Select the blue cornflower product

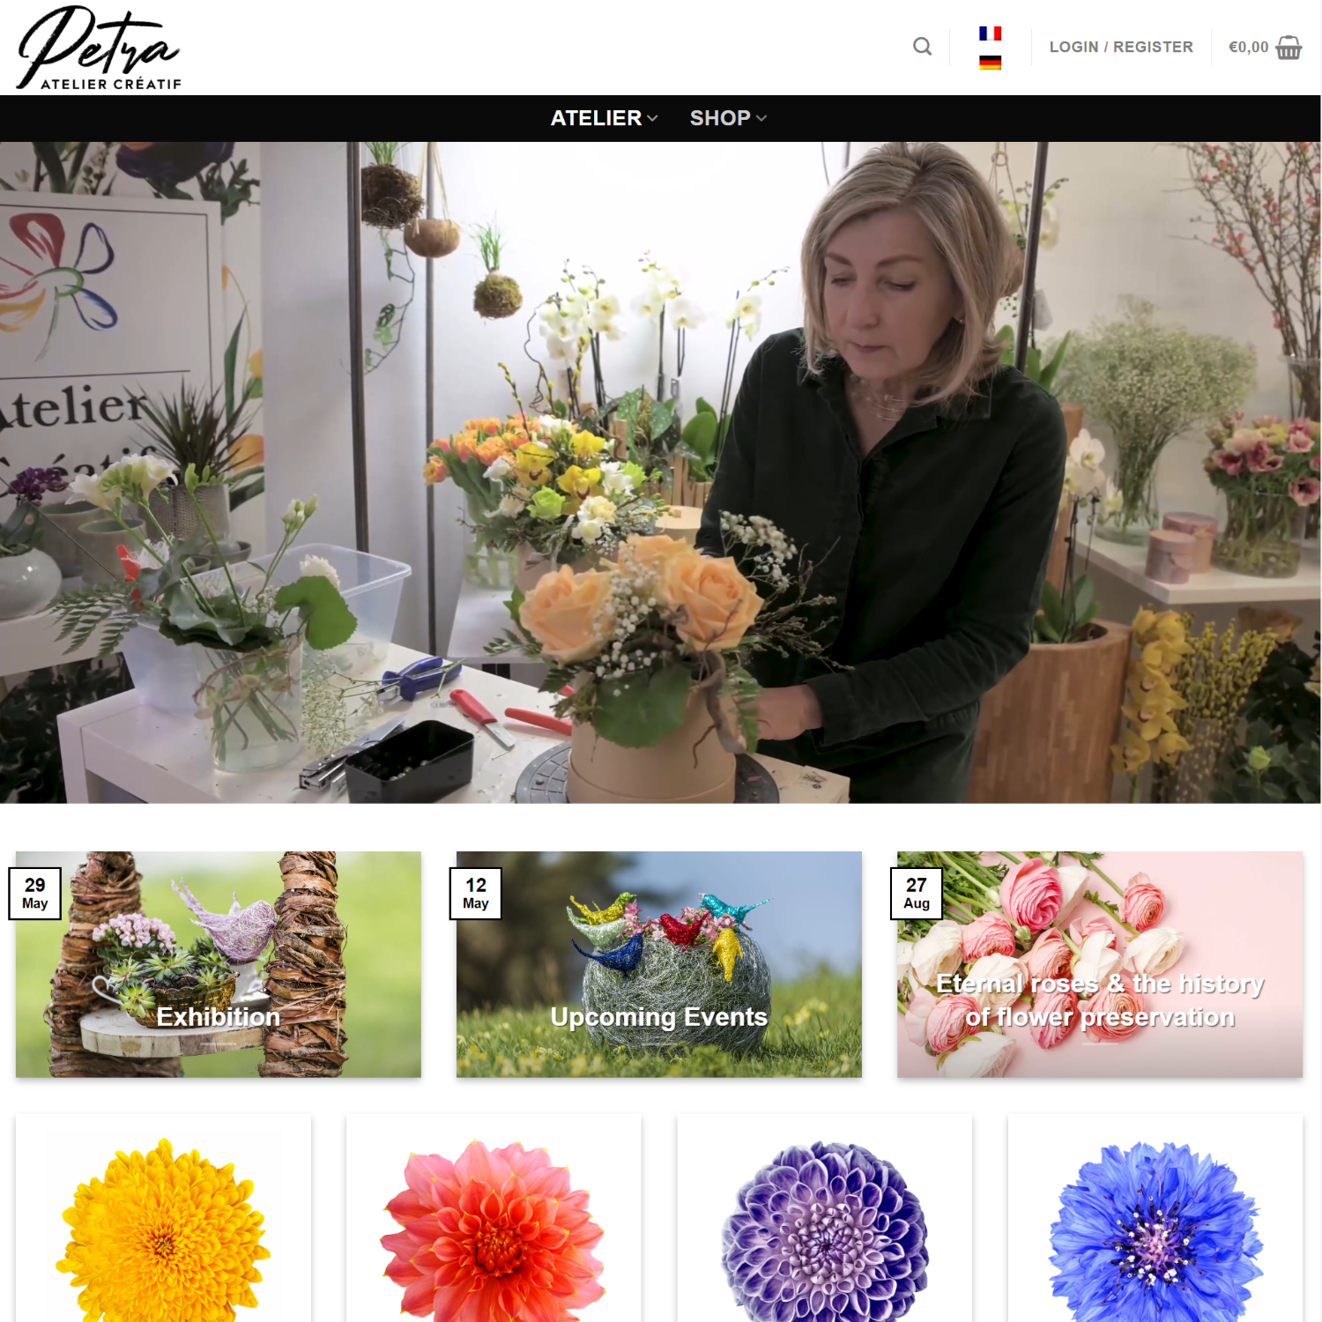(x=1155, y=1218)
